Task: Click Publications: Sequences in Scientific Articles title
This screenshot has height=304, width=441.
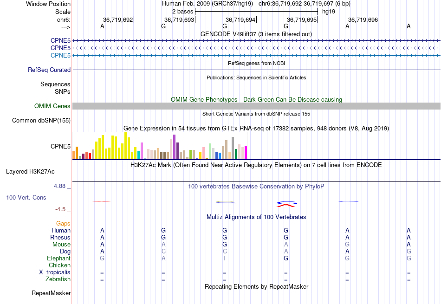Action: click(x=256, y=78)
